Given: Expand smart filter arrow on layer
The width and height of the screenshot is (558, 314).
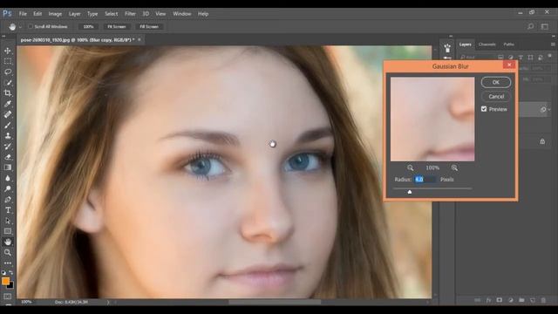Looking at the screenshot, I should 549,110.
